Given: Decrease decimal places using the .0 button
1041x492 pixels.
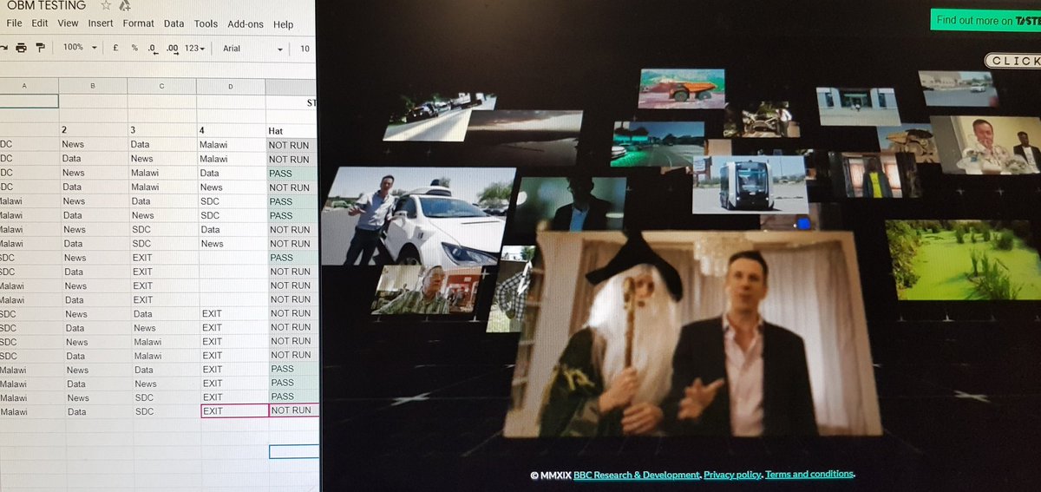Looking at the screenshot, I should pos(152,49).
